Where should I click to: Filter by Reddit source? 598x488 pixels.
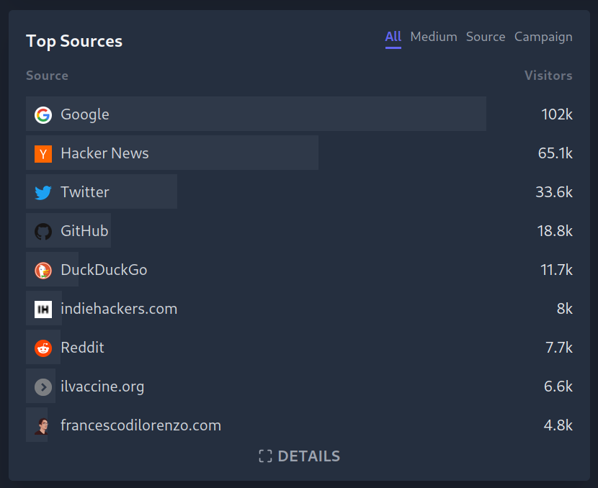82,348
